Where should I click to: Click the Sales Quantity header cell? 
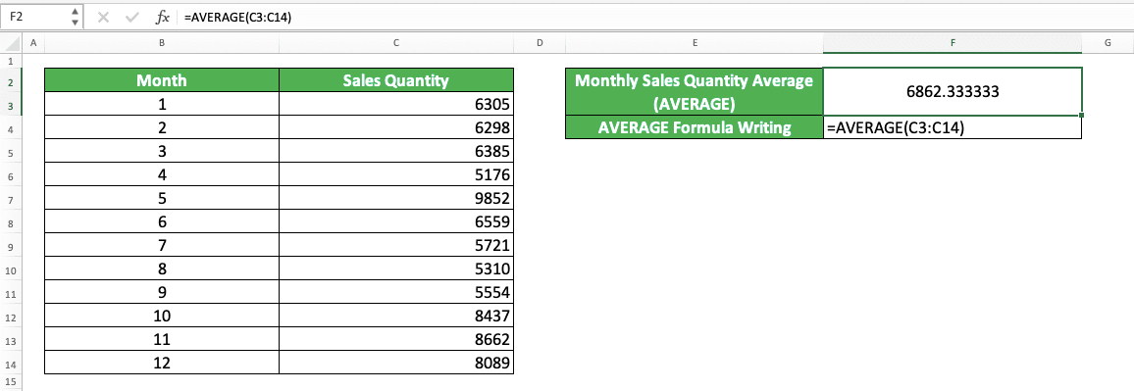point(396,80)
